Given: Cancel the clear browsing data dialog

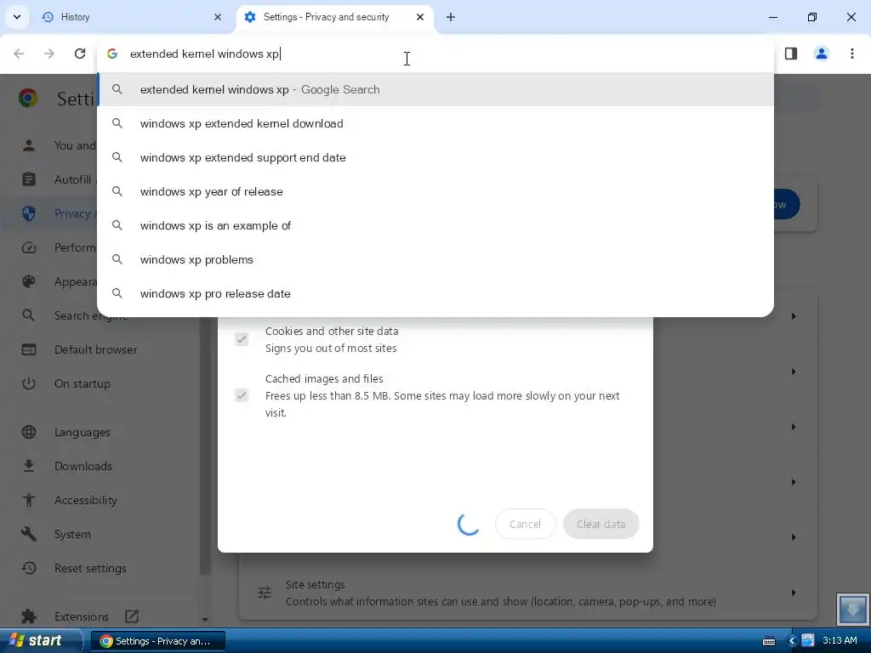Looking at the screenshot, I should coord(525,524).
